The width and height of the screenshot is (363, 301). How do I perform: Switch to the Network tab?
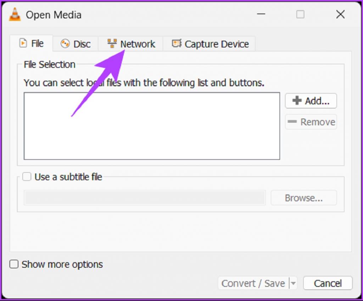pyautogui.click(x=131, y=44)
